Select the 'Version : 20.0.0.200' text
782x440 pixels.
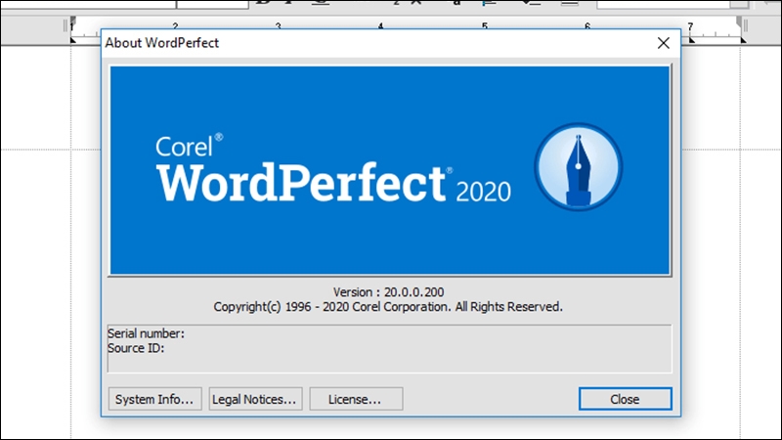click(388, 291)
